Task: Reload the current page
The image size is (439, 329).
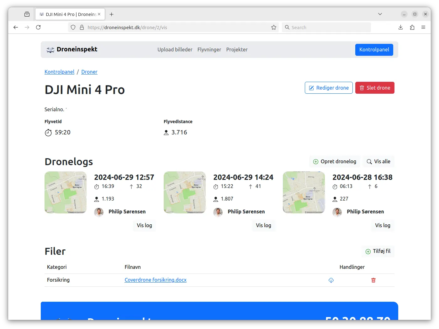Action: coord(38,27)
